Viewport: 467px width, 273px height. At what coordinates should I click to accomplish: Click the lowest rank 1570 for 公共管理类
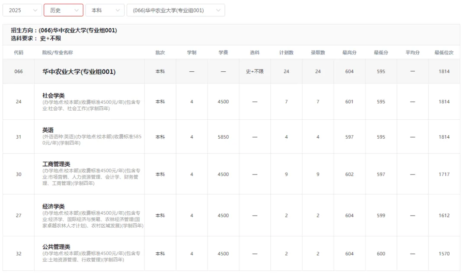444,254
